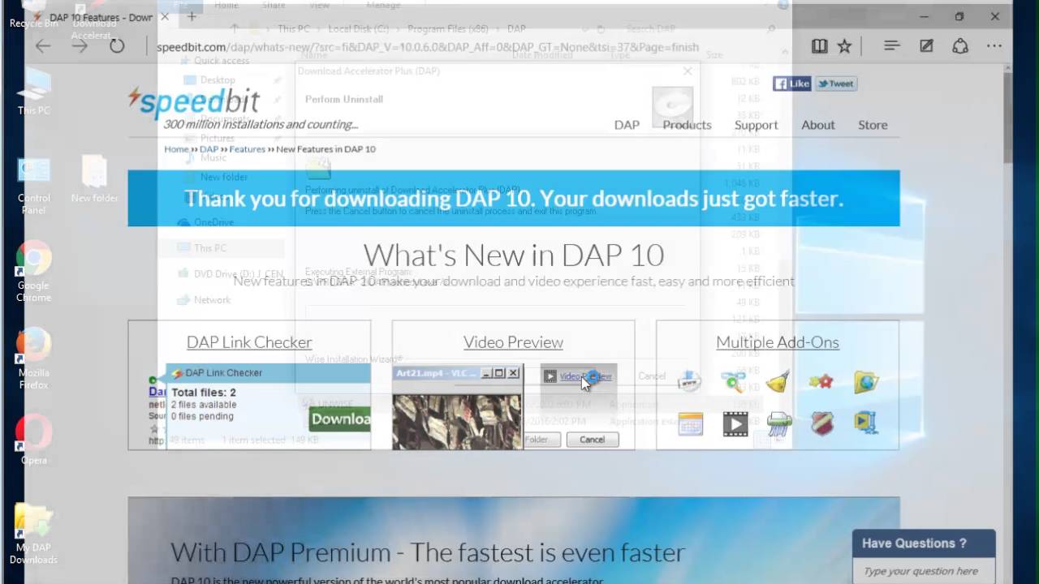Open the Video Preview heading link
Screen dimensions: 1039x584
tap(513, 342)
